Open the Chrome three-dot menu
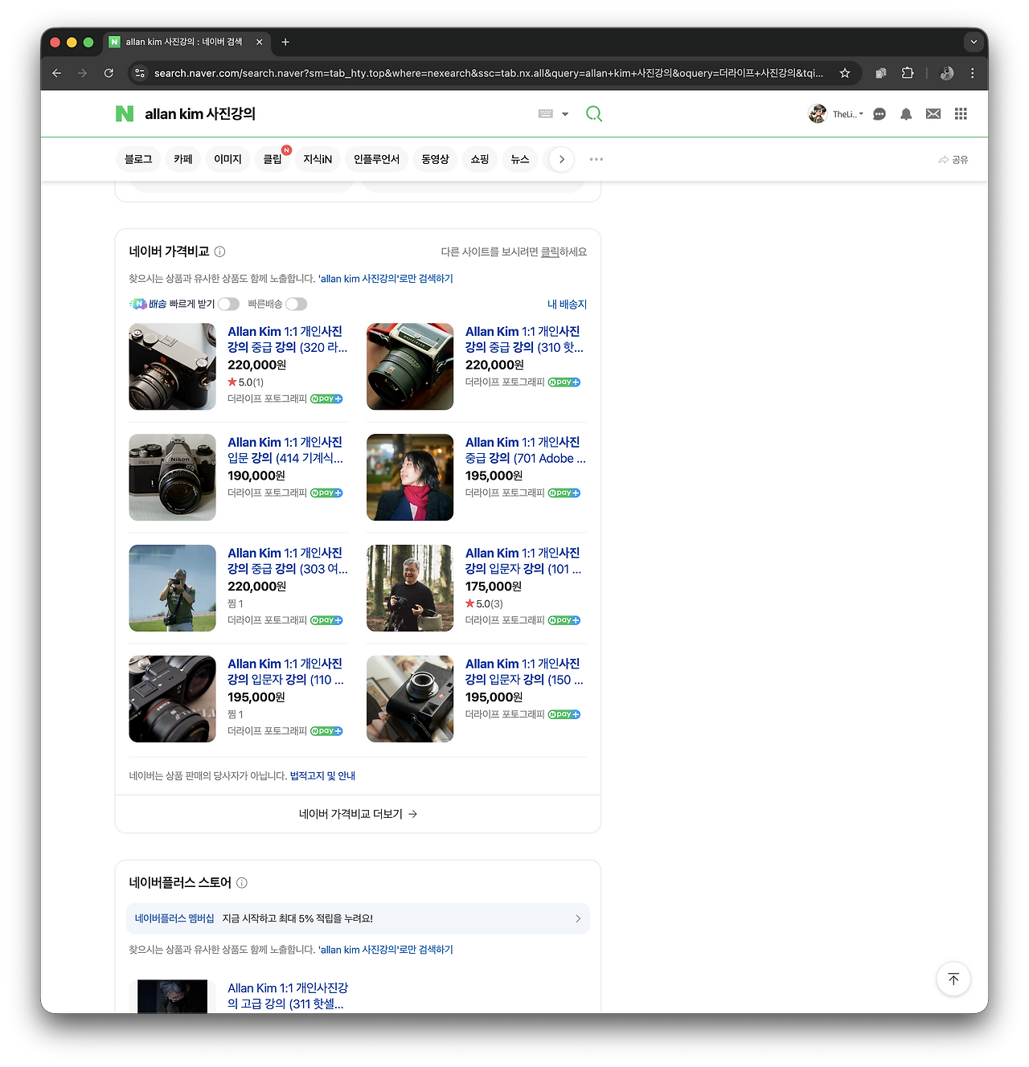Viewport: 1029px width, 1067px height. pyautogui.click(x=972, y=73)
